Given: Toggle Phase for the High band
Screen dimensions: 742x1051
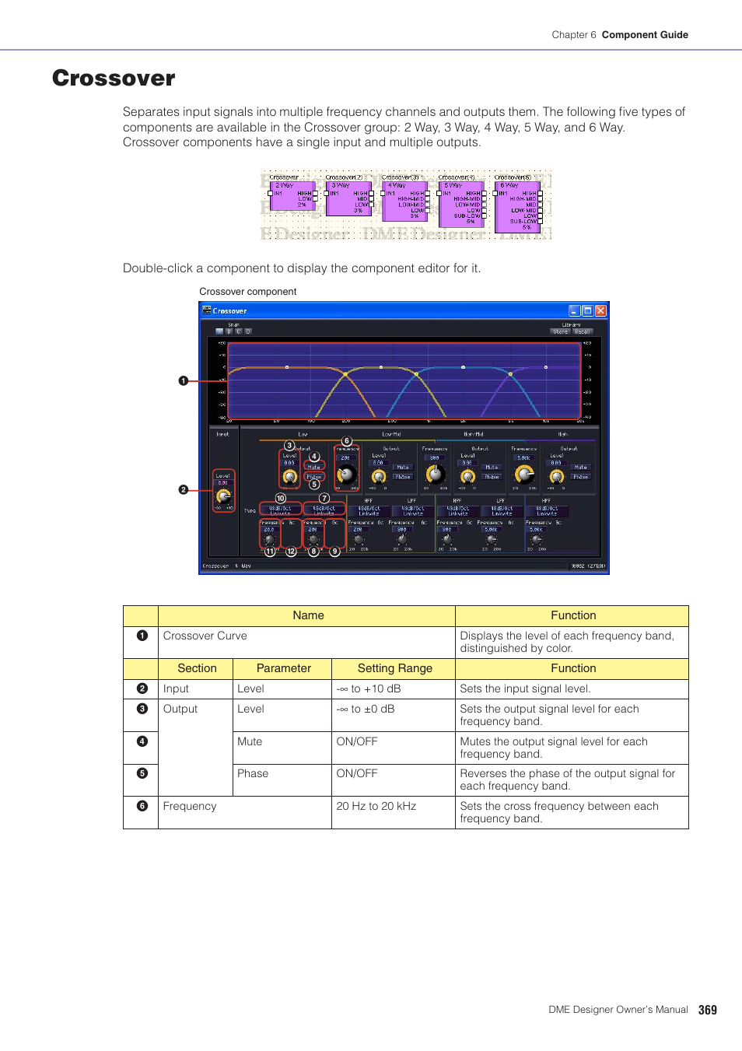Looking at the screenshot, I should click(580, 477).
